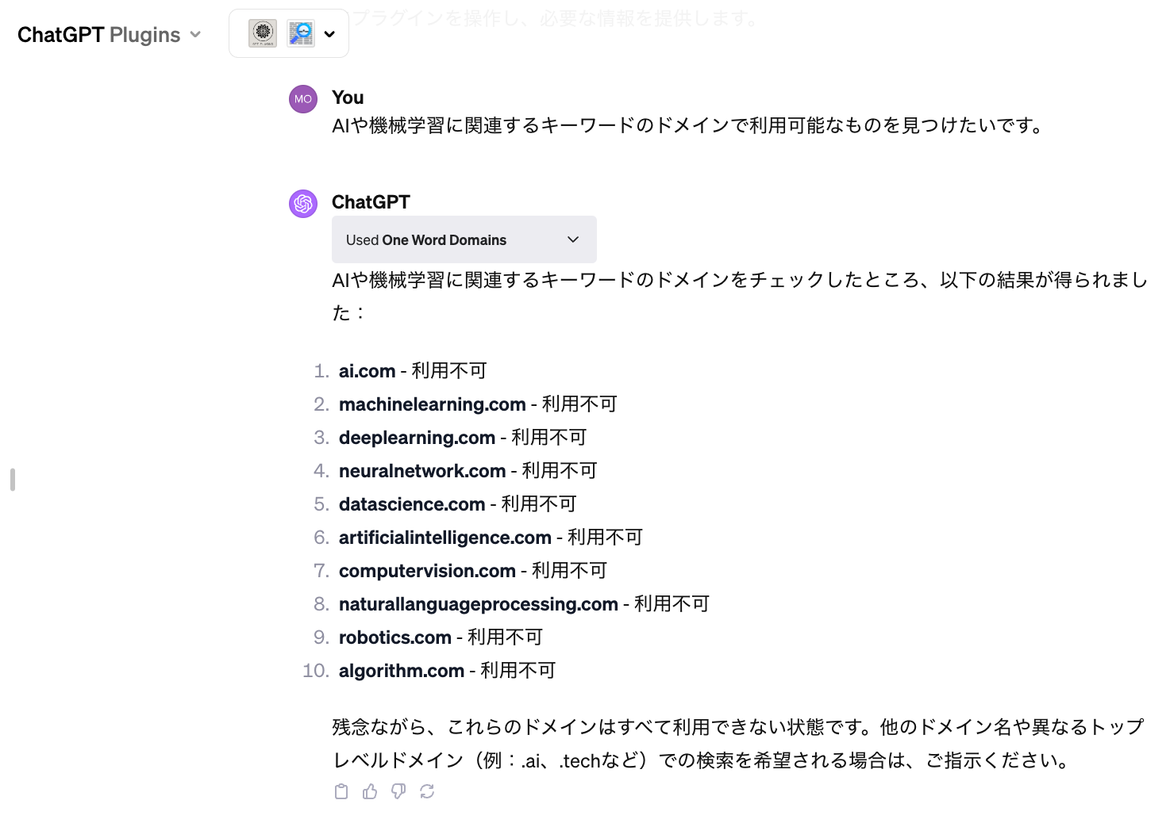
Task: Open artificialintelligence.com from the list
Action: pos(445,538)
